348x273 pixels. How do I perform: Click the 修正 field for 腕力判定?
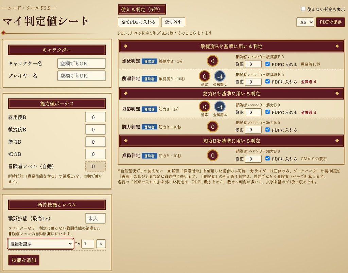pyautogui.click(x=253, y=130)
